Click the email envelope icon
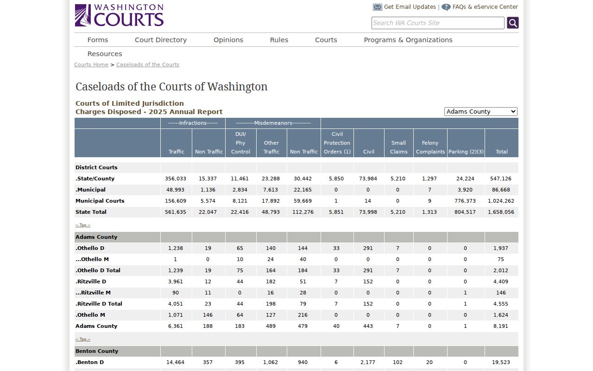This screenshot has height=371, width=593. pyautogui.click(x=378, y=7)
